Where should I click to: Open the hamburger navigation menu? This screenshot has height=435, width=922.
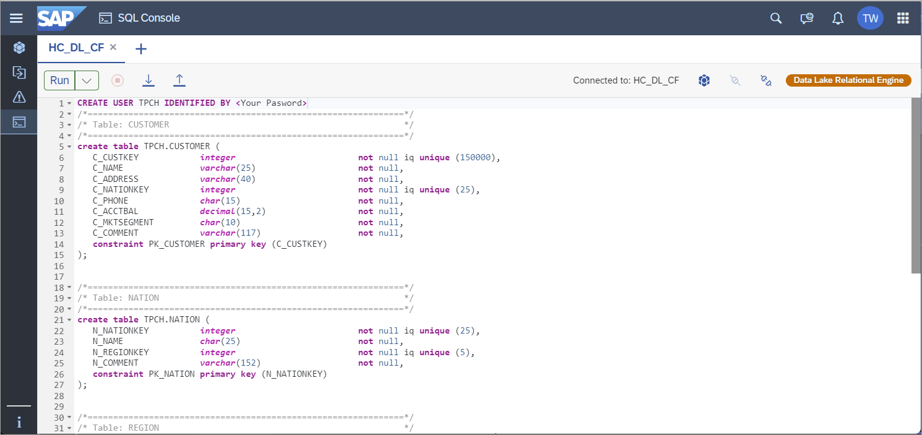pyautogui.click(x=16, y=18)
